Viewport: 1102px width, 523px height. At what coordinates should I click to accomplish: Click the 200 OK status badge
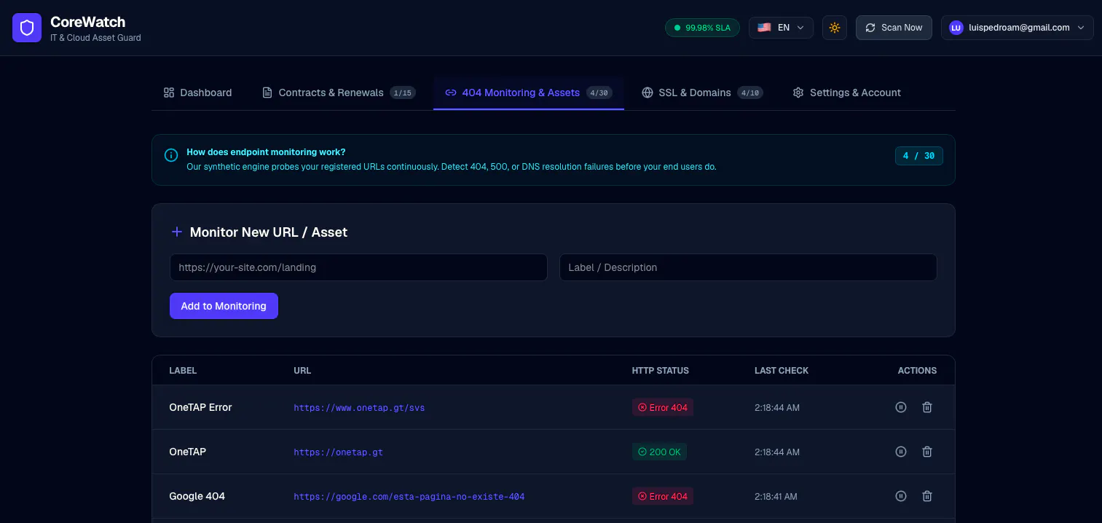pos(659,452)
